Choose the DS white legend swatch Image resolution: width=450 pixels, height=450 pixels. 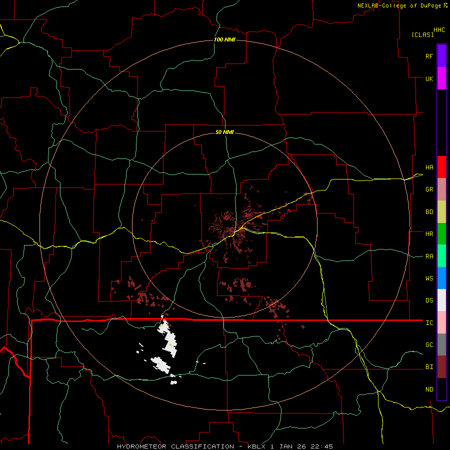(441, 300)
